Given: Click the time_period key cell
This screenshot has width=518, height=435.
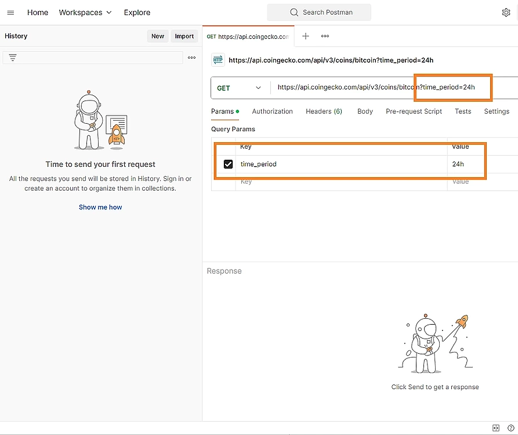Looking at the screenshot, I should pos(341,164).
